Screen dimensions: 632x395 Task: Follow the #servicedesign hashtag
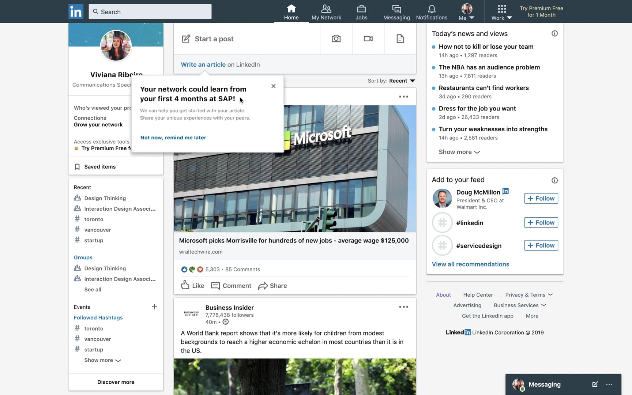541,245
